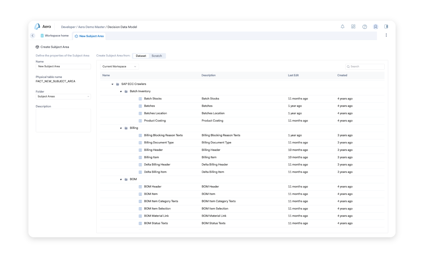
Task: Click the Product Costing description cell
Action: tap(212, 121)
